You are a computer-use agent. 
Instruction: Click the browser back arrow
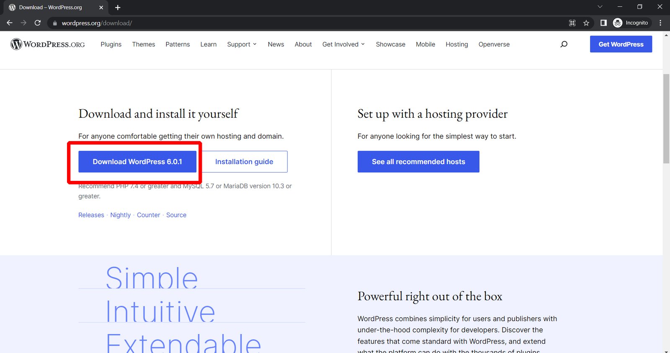tap(10, 23)
